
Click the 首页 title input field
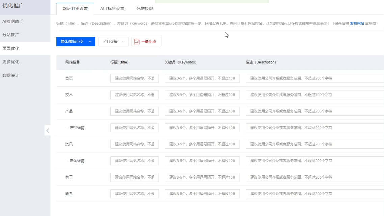coord(135,78)
